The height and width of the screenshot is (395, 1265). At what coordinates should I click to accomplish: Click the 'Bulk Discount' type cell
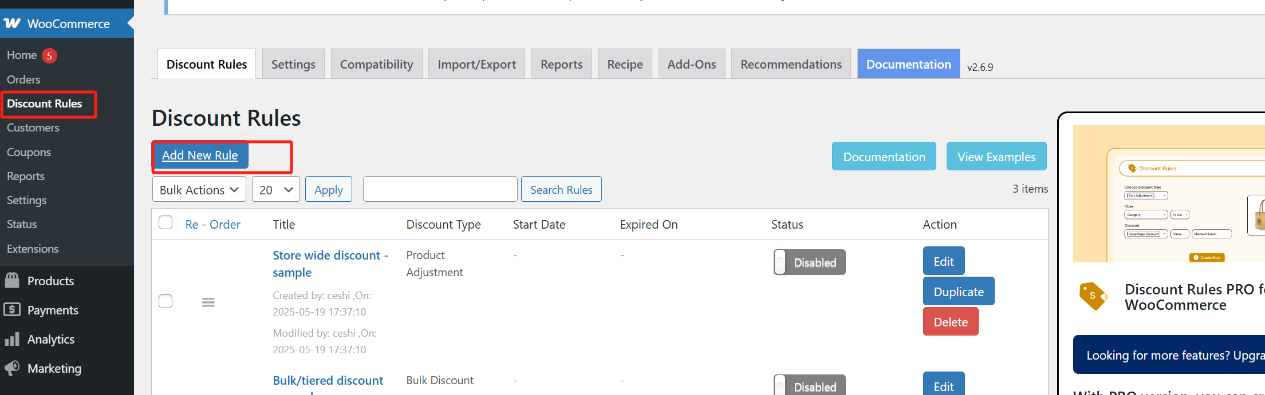coord(440,380)
